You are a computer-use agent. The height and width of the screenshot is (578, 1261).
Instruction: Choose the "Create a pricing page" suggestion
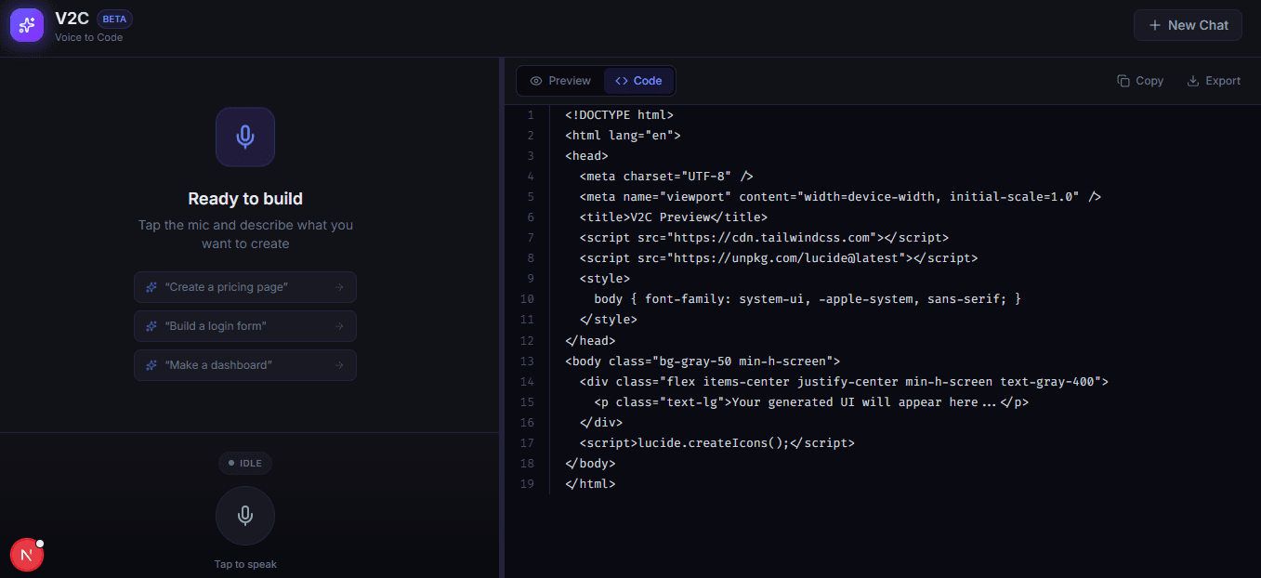click(x=245, y=287)
